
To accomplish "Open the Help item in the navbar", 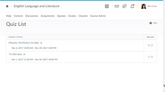I will tap(9, 16).
